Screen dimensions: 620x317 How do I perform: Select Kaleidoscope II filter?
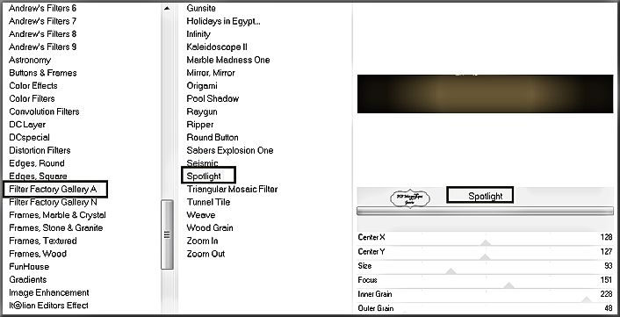[x=217, y=47]
